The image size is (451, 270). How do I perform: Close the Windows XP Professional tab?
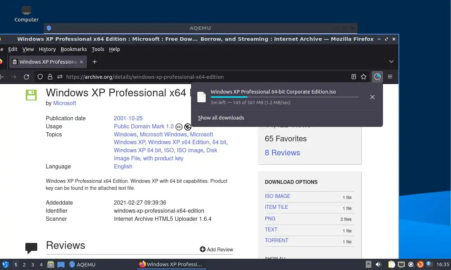click(81, 62)
